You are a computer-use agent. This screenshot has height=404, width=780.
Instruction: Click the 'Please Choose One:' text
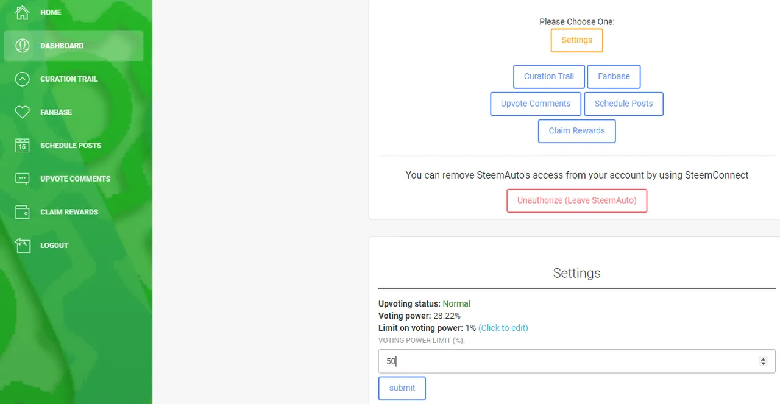point(576,22)
